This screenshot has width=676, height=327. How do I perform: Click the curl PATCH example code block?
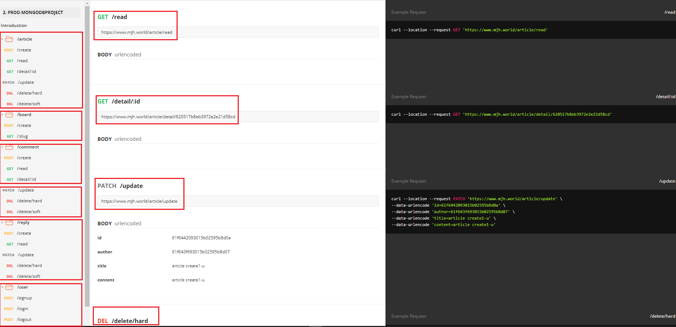coord(531,212)
